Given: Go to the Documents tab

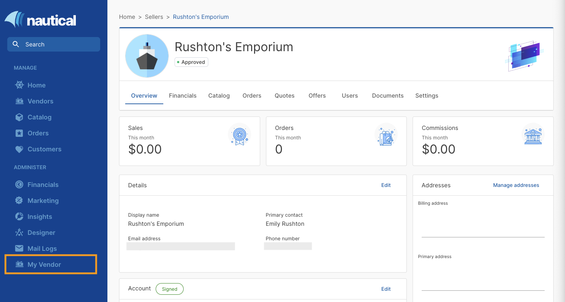Looking at the screenshot, I should (x=388, y=96).
